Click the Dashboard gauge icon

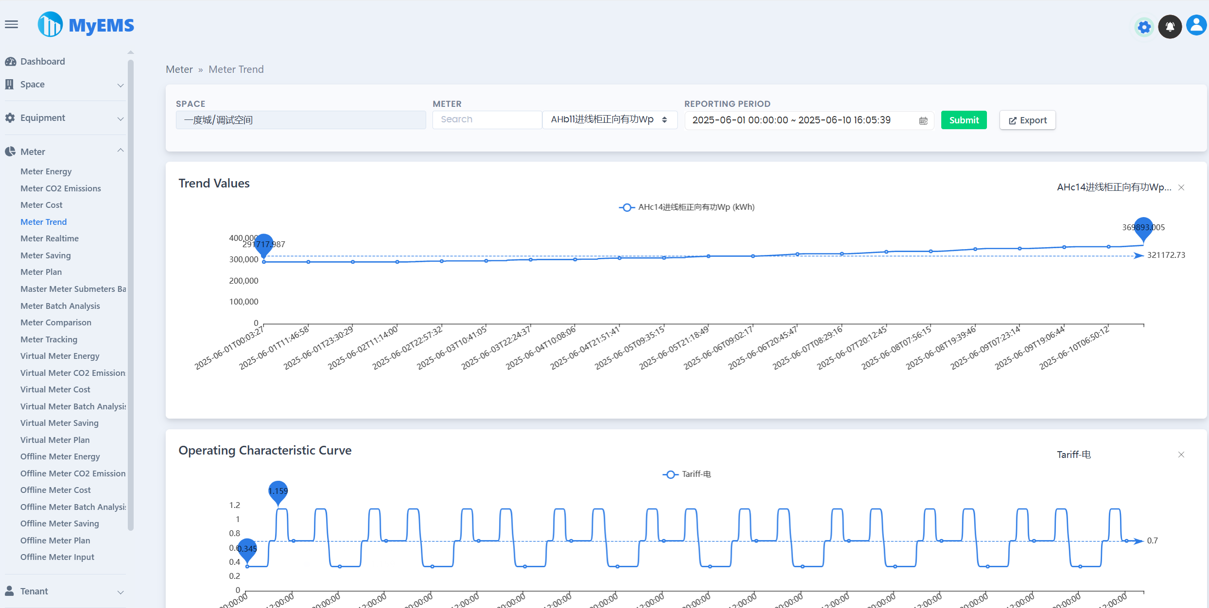pyautogui.click(x=10, y=62)
